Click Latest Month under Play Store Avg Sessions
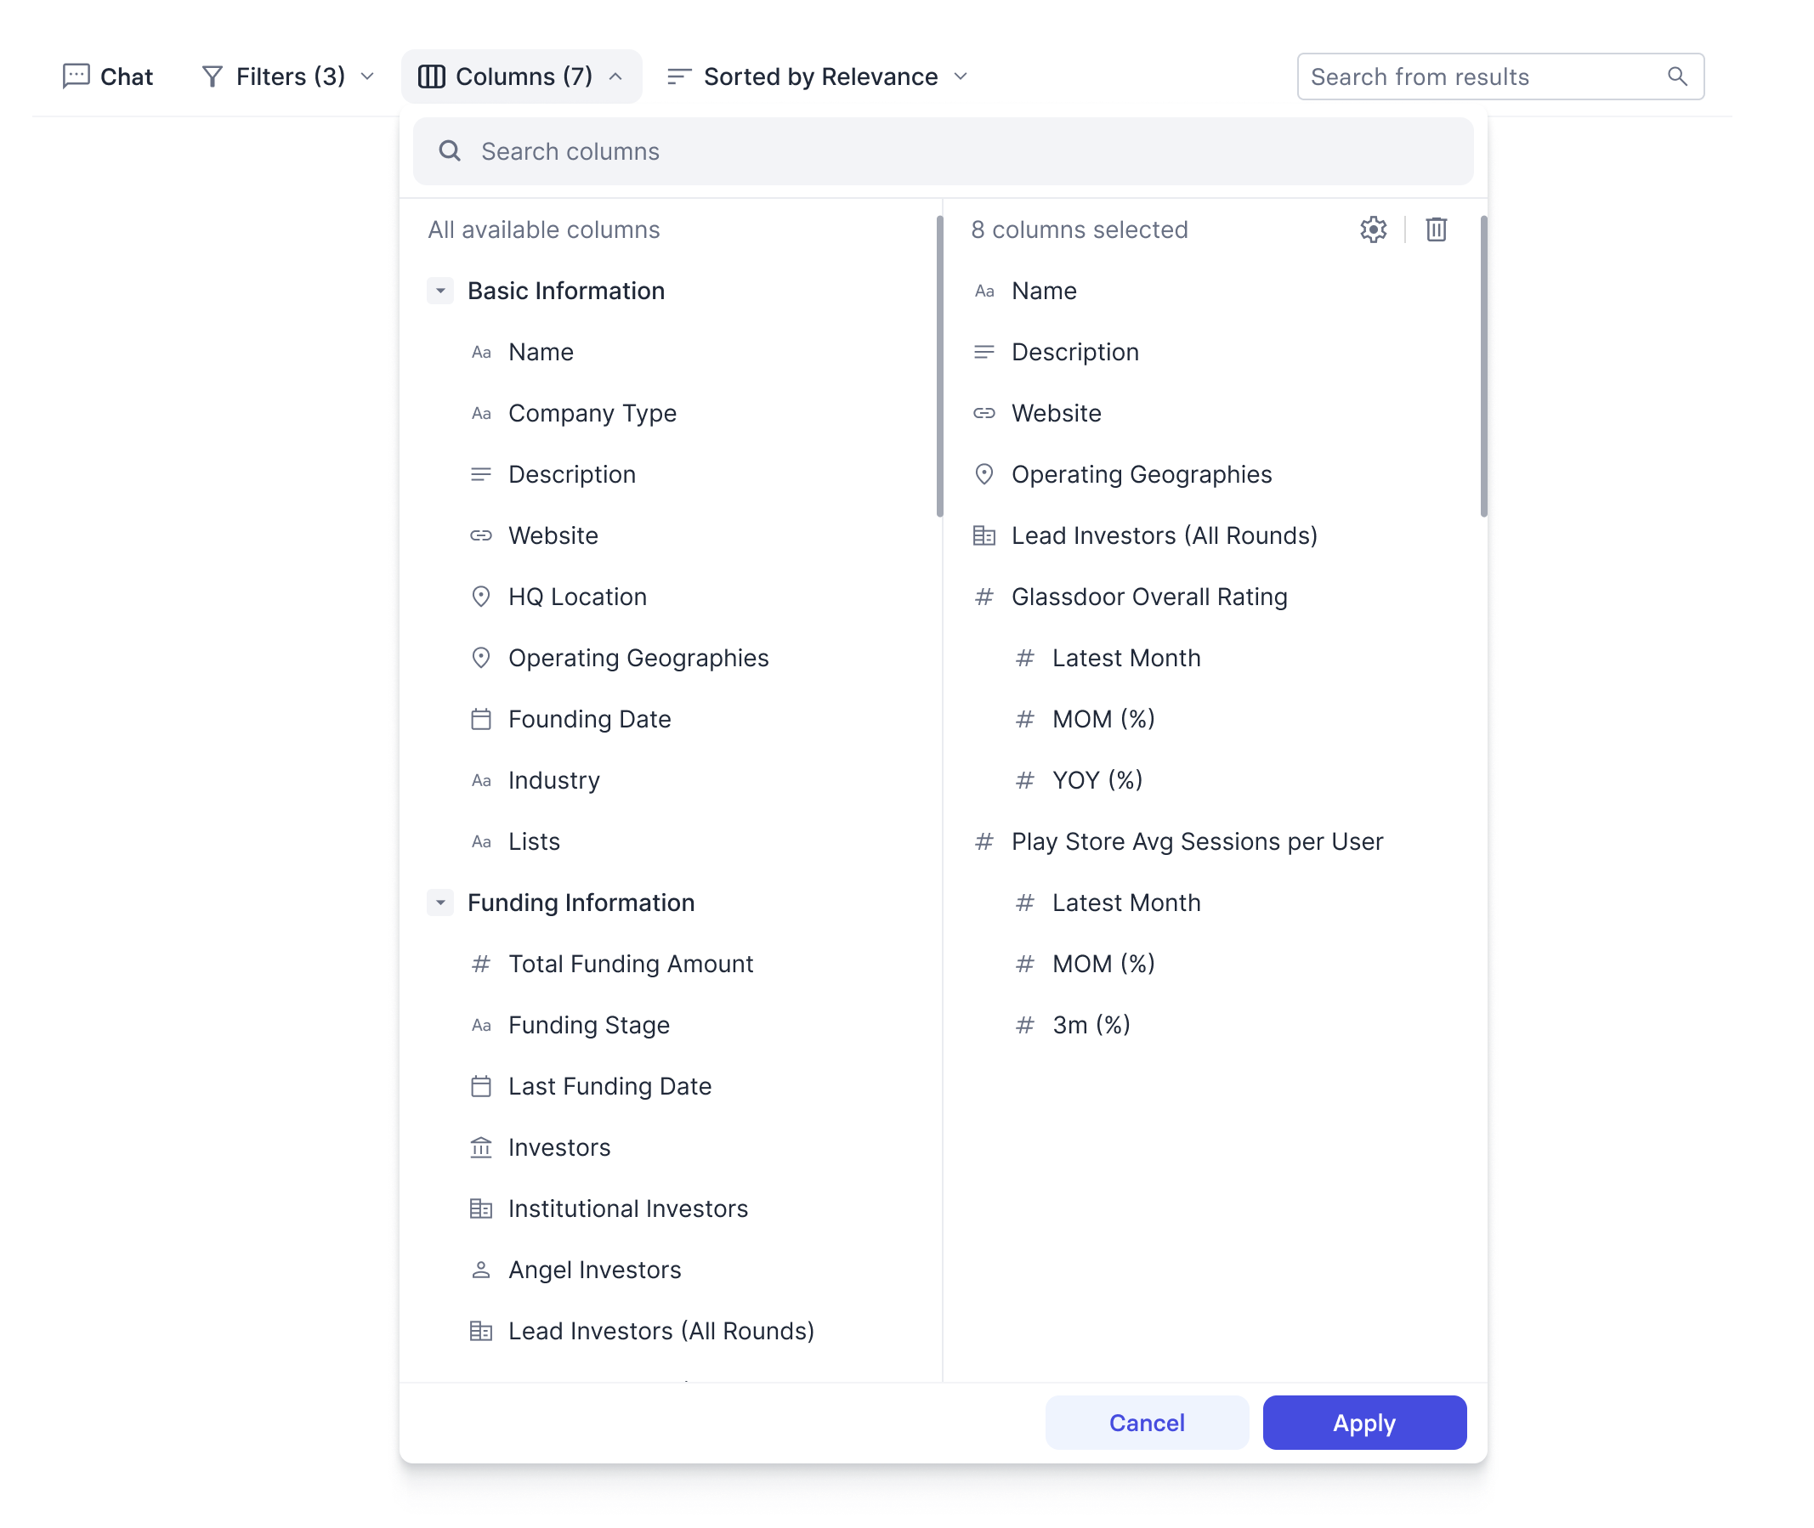The height and width of the screenshot is (1528, 1814). [1125, 903]
